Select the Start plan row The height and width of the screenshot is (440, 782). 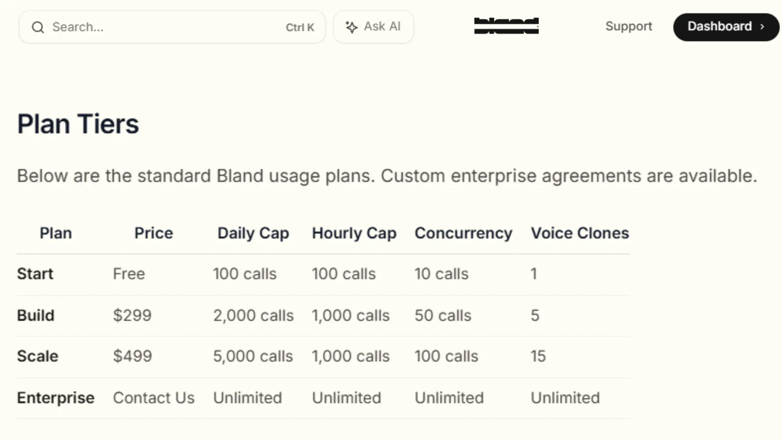(35, 274)
